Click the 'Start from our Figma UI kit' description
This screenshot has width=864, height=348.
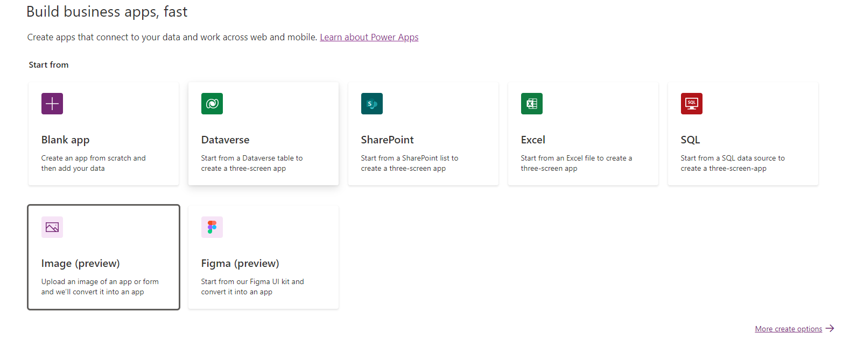pyautogui.click(x=252, y=287)
